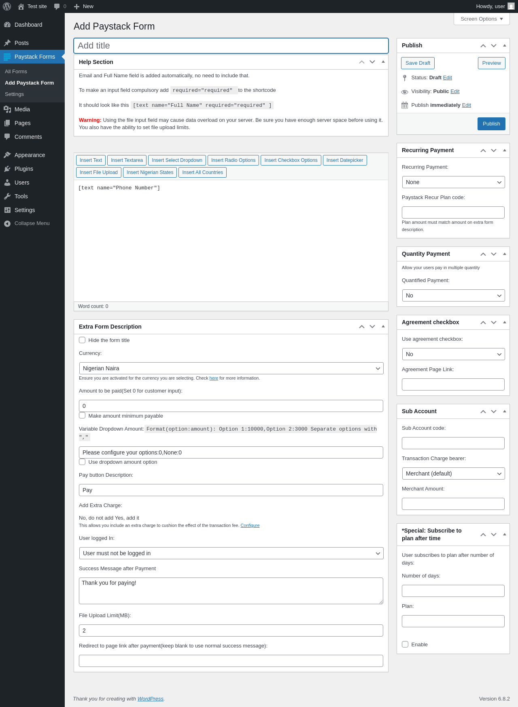Collapse the Help Section panel toggle

[x=383, y=62]
